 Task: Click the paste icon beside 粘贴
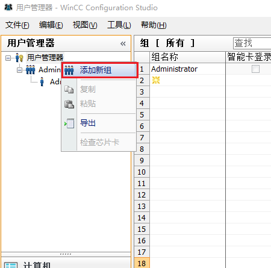[x=69, y=104]
